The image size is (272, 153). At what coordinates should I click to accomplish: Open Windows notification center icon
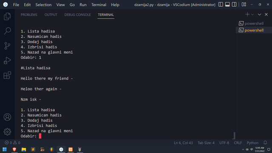click(x=269, y=150)
